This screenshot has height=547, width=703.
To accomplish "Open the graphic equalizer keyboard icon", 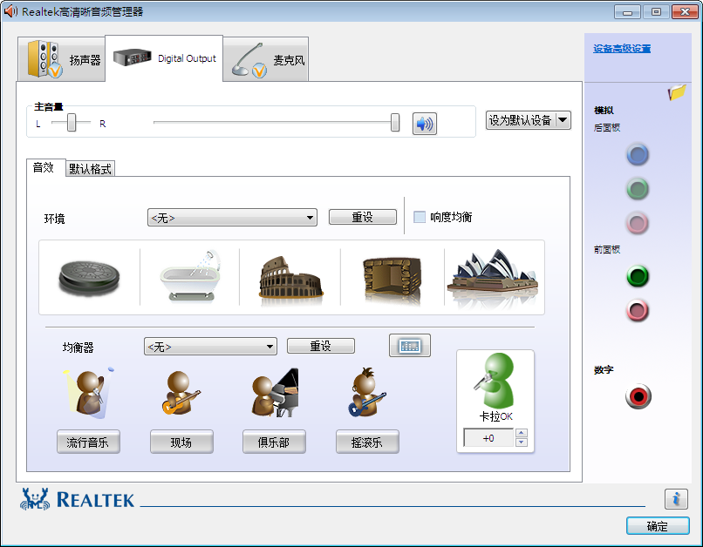I will 409,345.
